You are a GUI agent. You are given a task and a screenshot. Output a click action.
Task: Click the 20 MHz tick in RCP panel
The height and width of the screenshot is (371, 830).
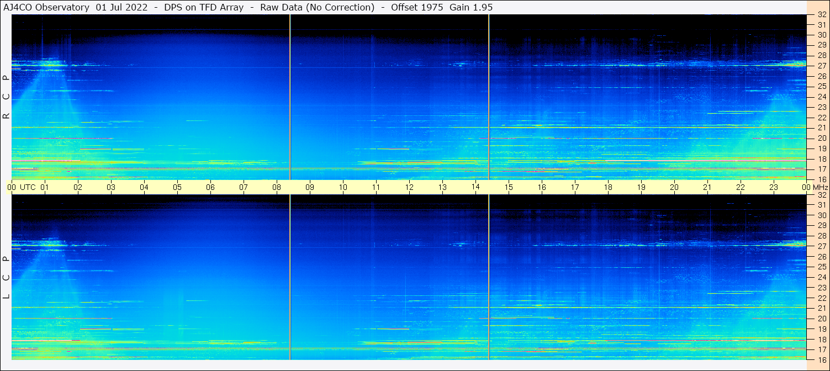click(x=821, y=138)
